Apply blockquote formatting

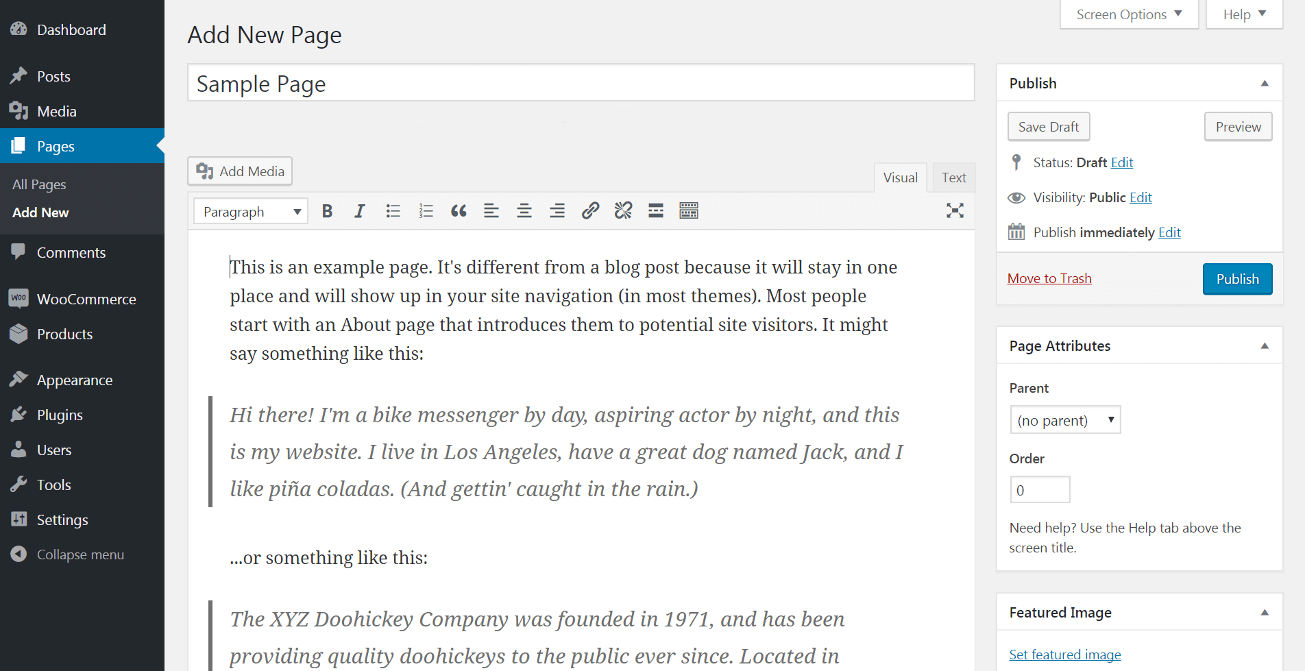(x=459, y=211)
